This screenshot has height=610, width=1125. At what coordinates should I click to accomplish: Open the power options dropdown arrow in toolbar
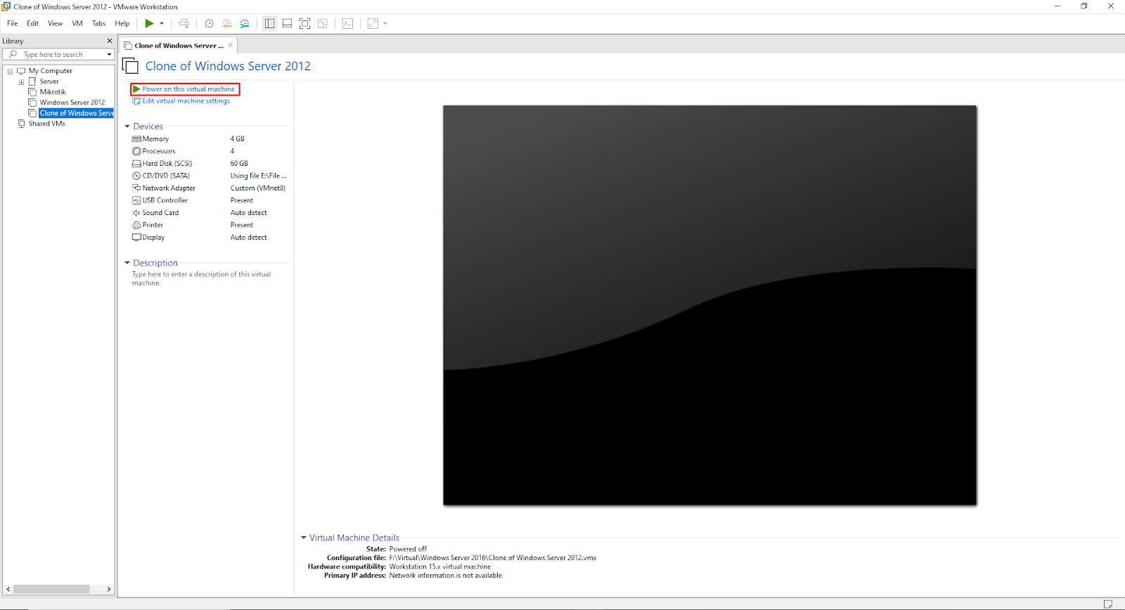(x=162, y=23)
